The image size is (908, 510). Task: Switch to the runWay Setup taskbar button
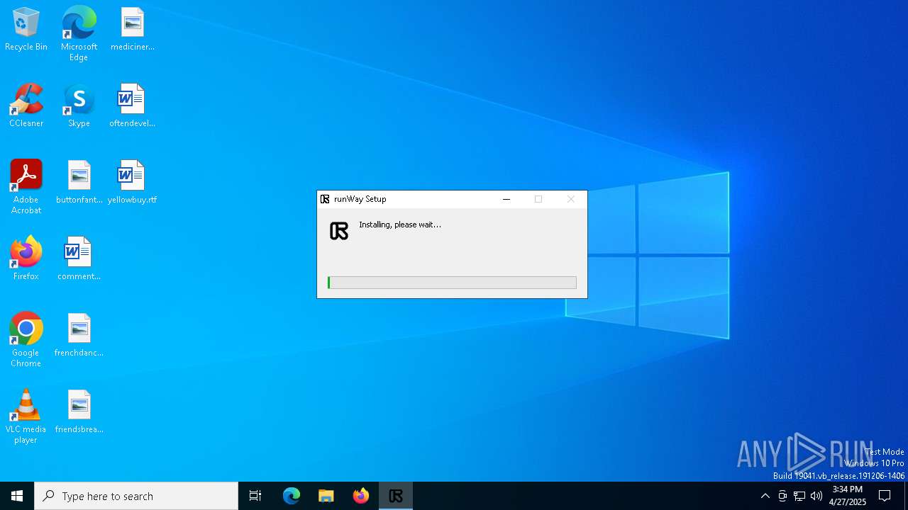396,496
